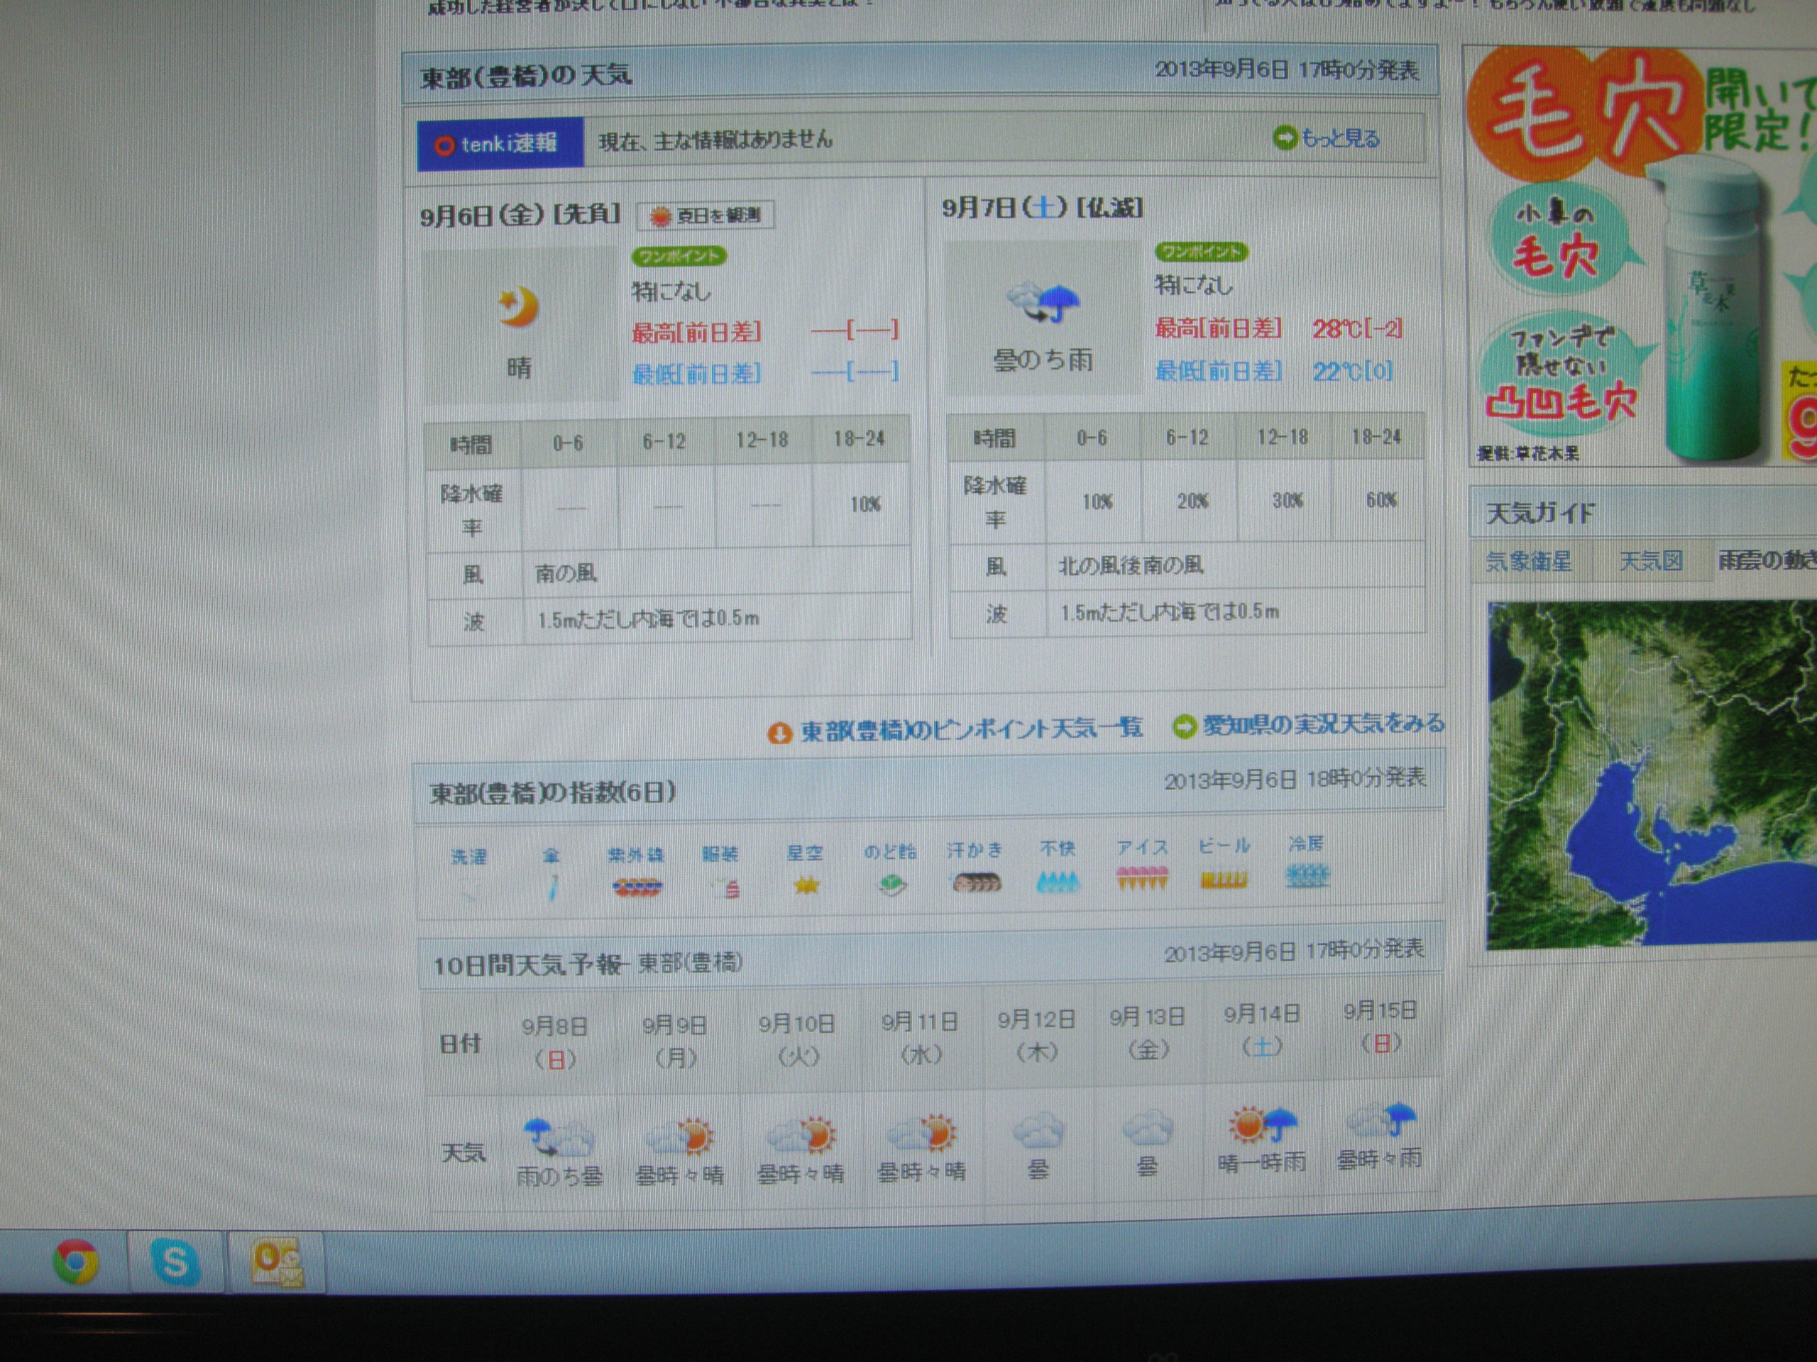This screenshot has width=1817, height=1362.
Task: Click the 9月7日(土)[仏滅] date heading
Action: click(x=1043, y=208)
